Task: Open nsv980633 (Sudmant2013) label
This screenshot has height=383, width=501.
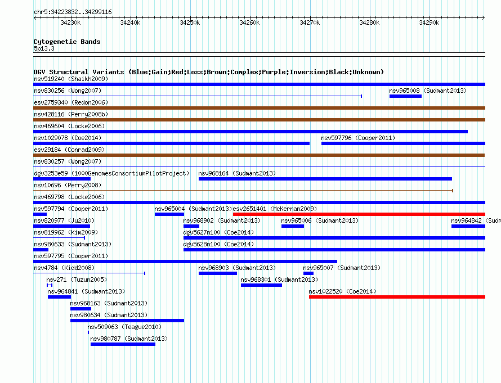Action: (73, 244)
